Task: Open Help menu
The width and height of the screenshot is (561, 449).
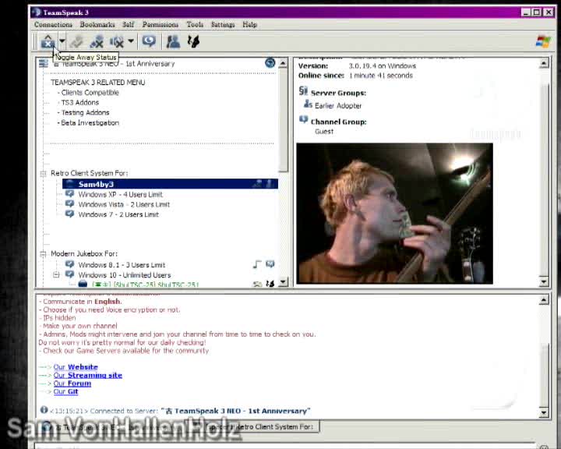Action: pos(250,25)
